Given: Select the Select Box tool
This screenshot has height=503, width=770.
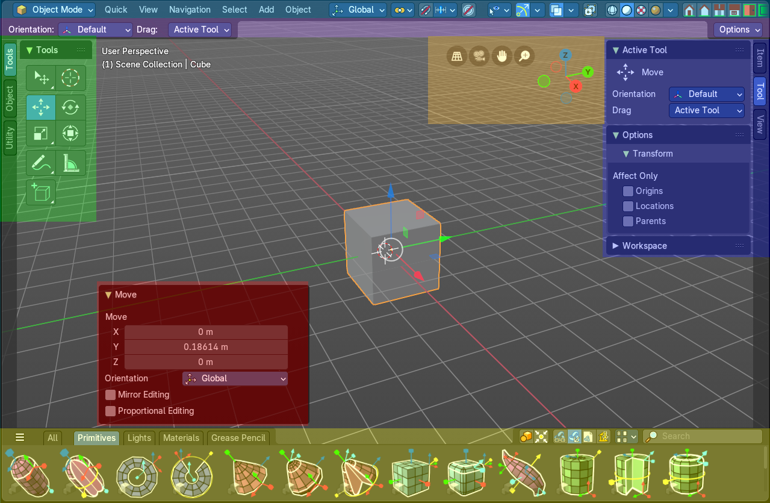Looking at the screenshot, I should (41, 78).
